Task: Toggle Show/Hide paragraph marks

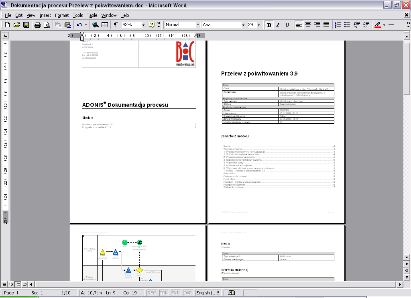Action: click(116, 24)
